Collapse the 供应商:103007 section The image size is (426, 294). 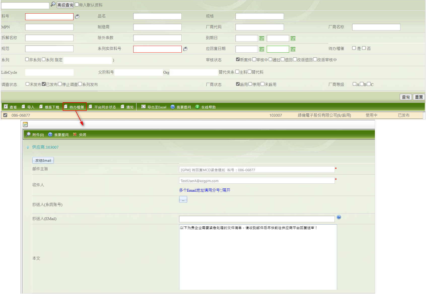28,147
